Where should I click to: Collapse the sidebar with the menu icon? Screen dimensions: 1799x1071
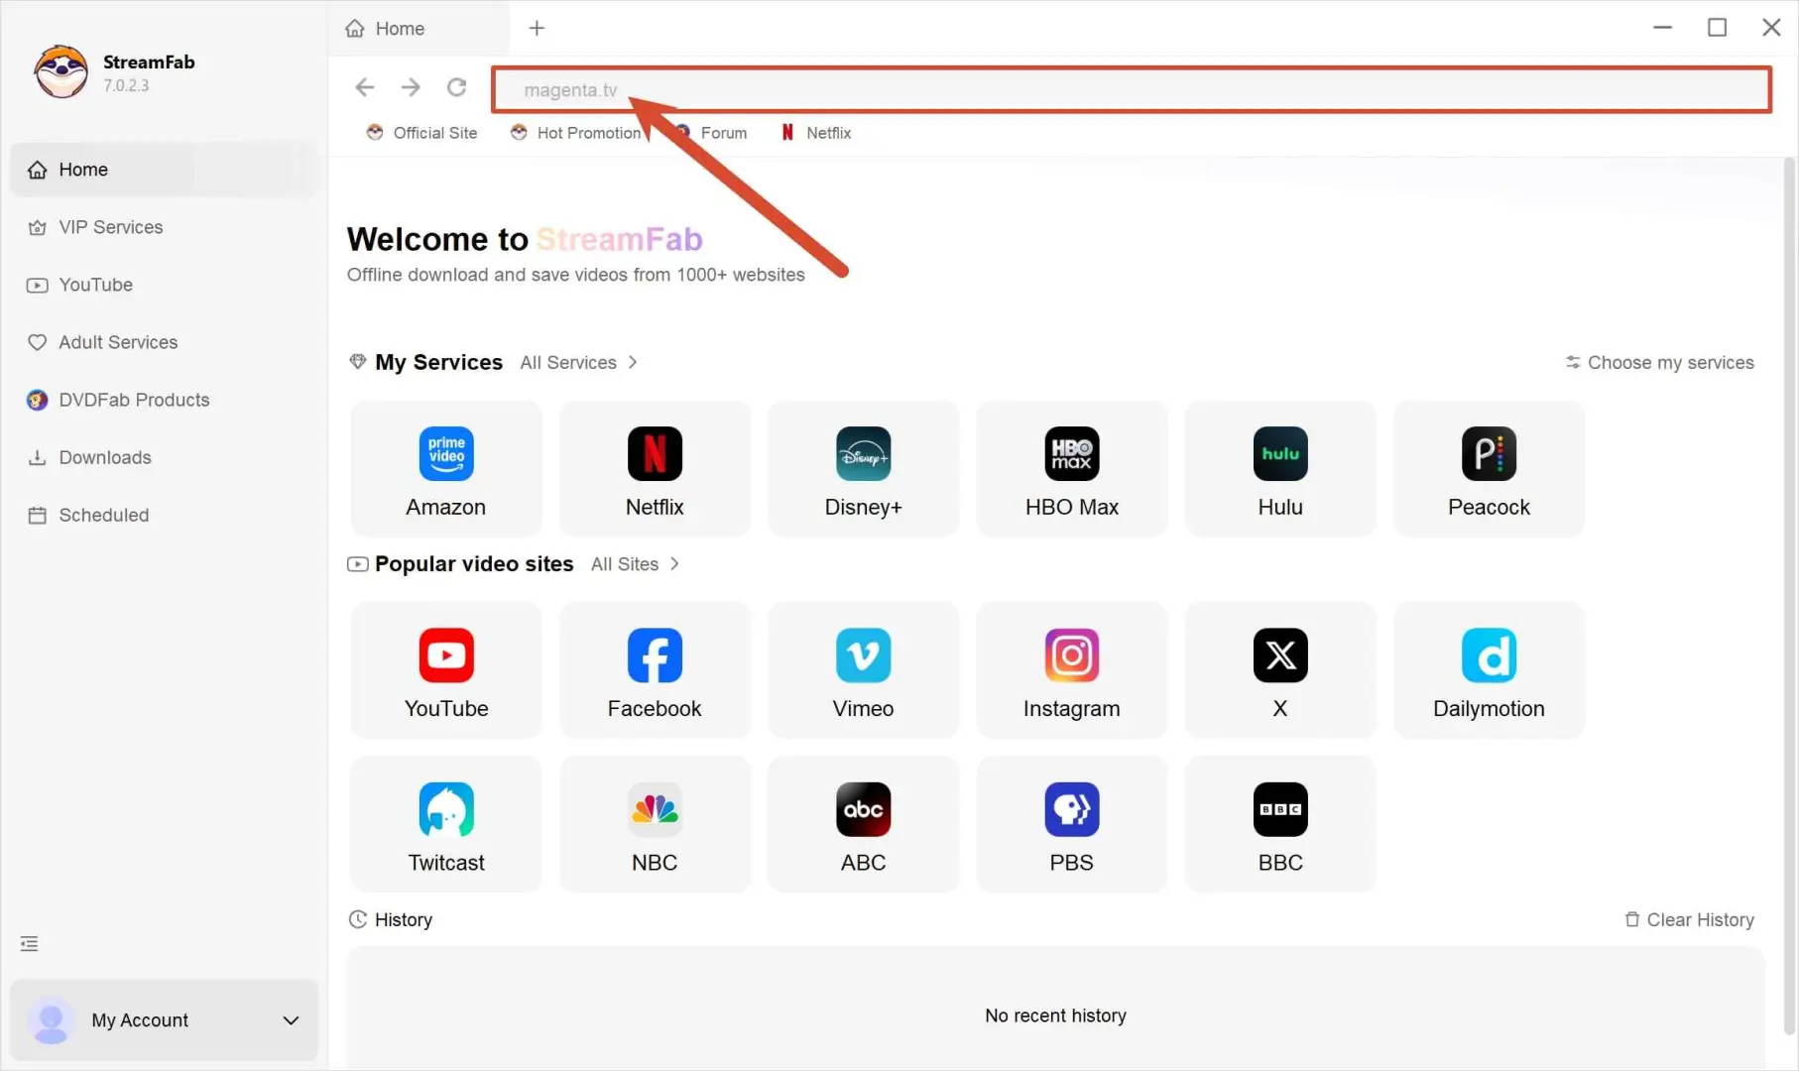click(x=30, y=944)
